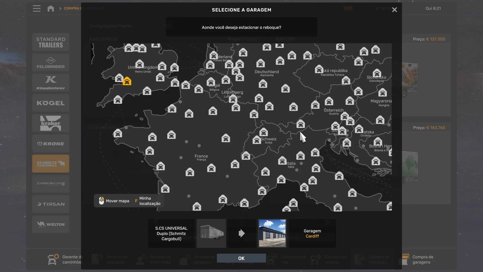Viewport: 483px width, 272px height.
Task: Open Compra de garagens in bottom bar
Action: pos(423,259)
